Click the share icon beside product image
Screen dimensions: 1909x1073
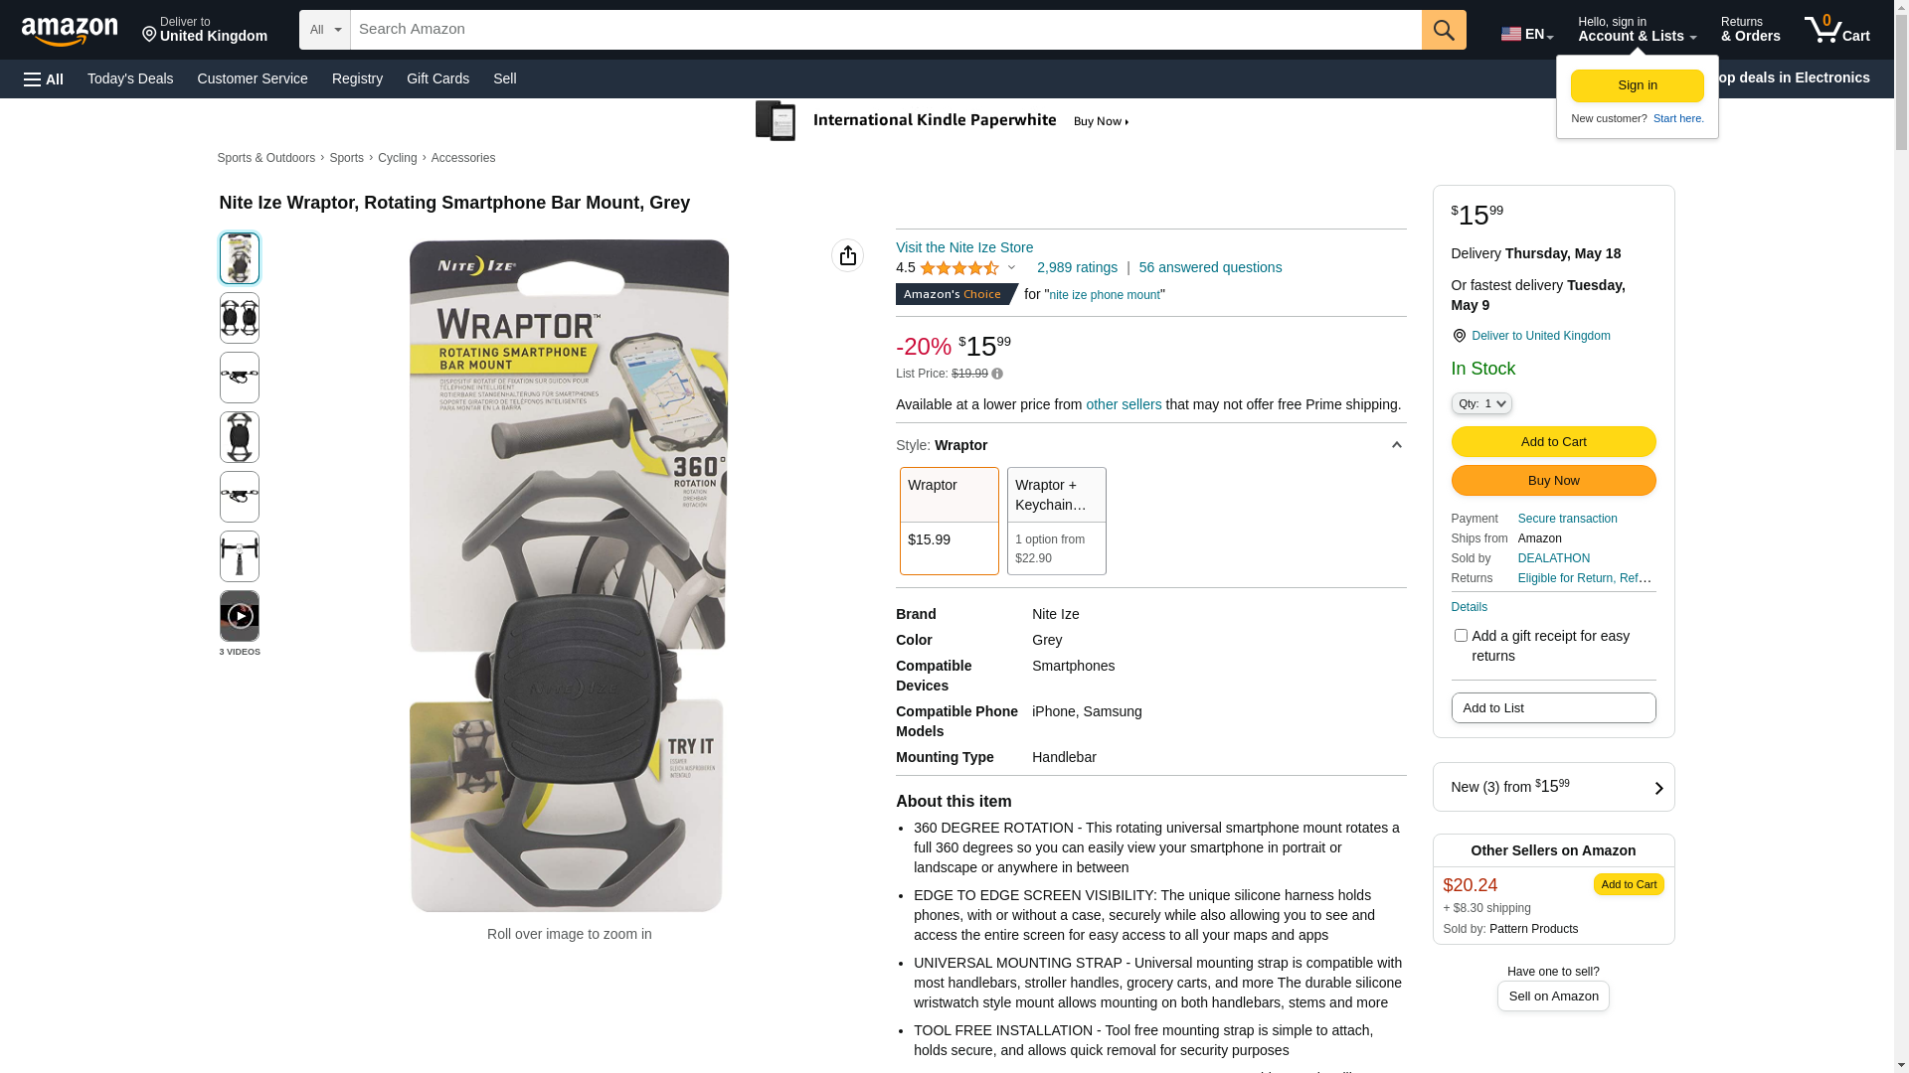point(847,255)
